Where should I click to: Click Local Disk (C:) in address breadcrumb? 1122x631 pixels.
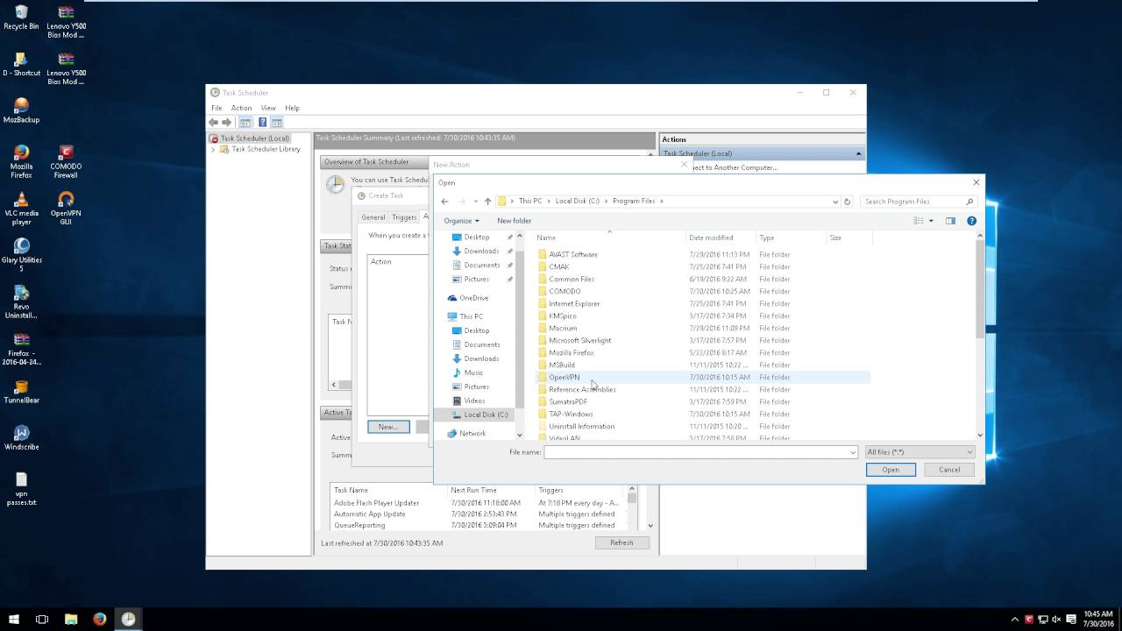coord(577,202)
